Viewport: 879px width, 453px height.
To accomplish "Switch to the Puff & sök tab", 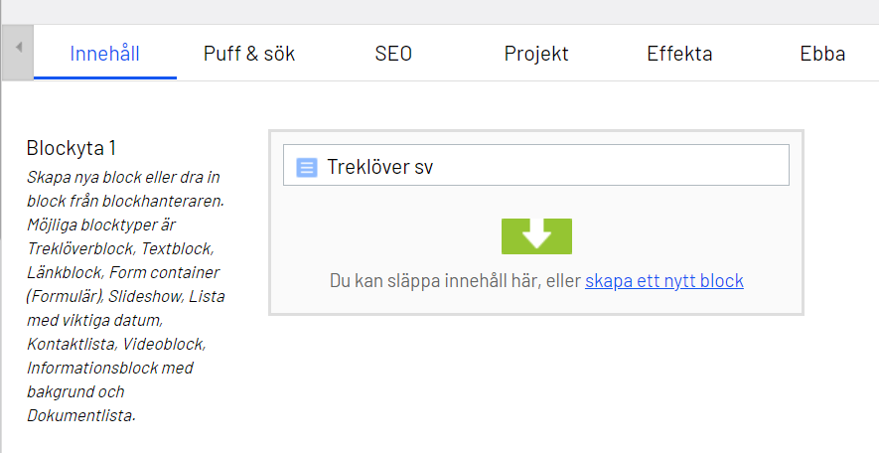I will tap(249, 54).
